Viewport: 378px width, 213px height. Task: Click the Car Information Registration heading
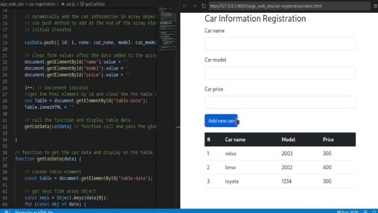pos(255,18)
